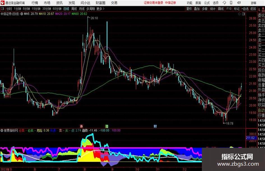The image size is (265, 171).
Task: Open the 选项 menu
Action: [216, 3]
